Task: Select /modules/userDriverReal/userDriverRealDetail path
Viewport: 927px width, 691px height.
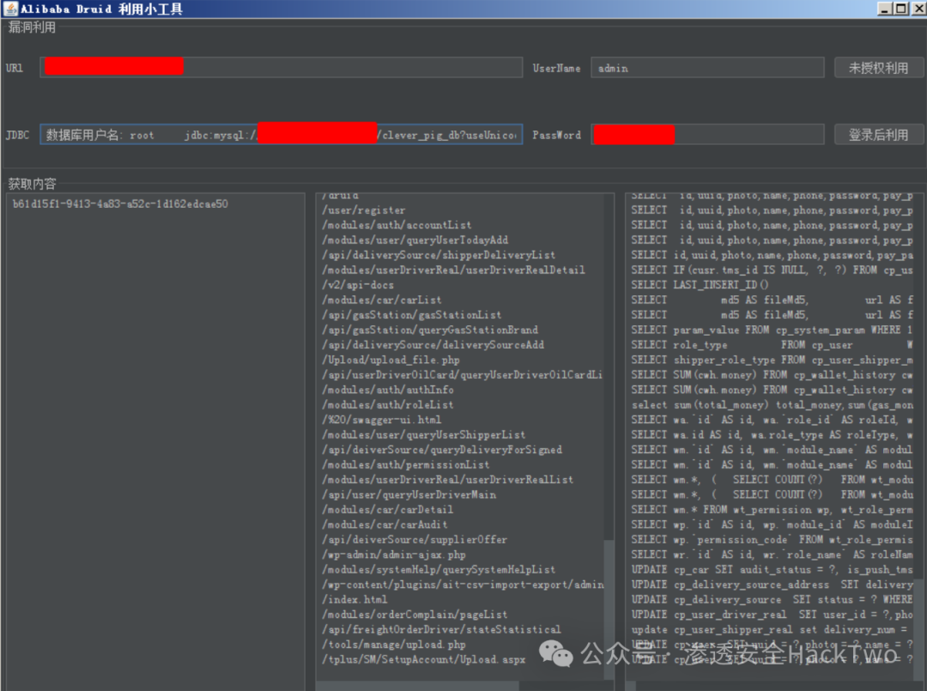Action: pos(453,270)
